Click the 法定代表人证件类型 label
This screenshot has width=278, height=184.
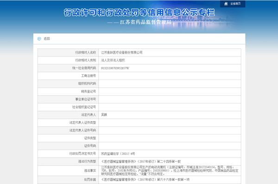(x=82, y=123)
